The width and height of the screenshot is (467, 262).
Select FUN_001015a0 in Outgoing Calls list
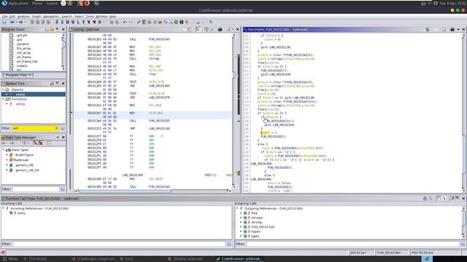[263, 227]
